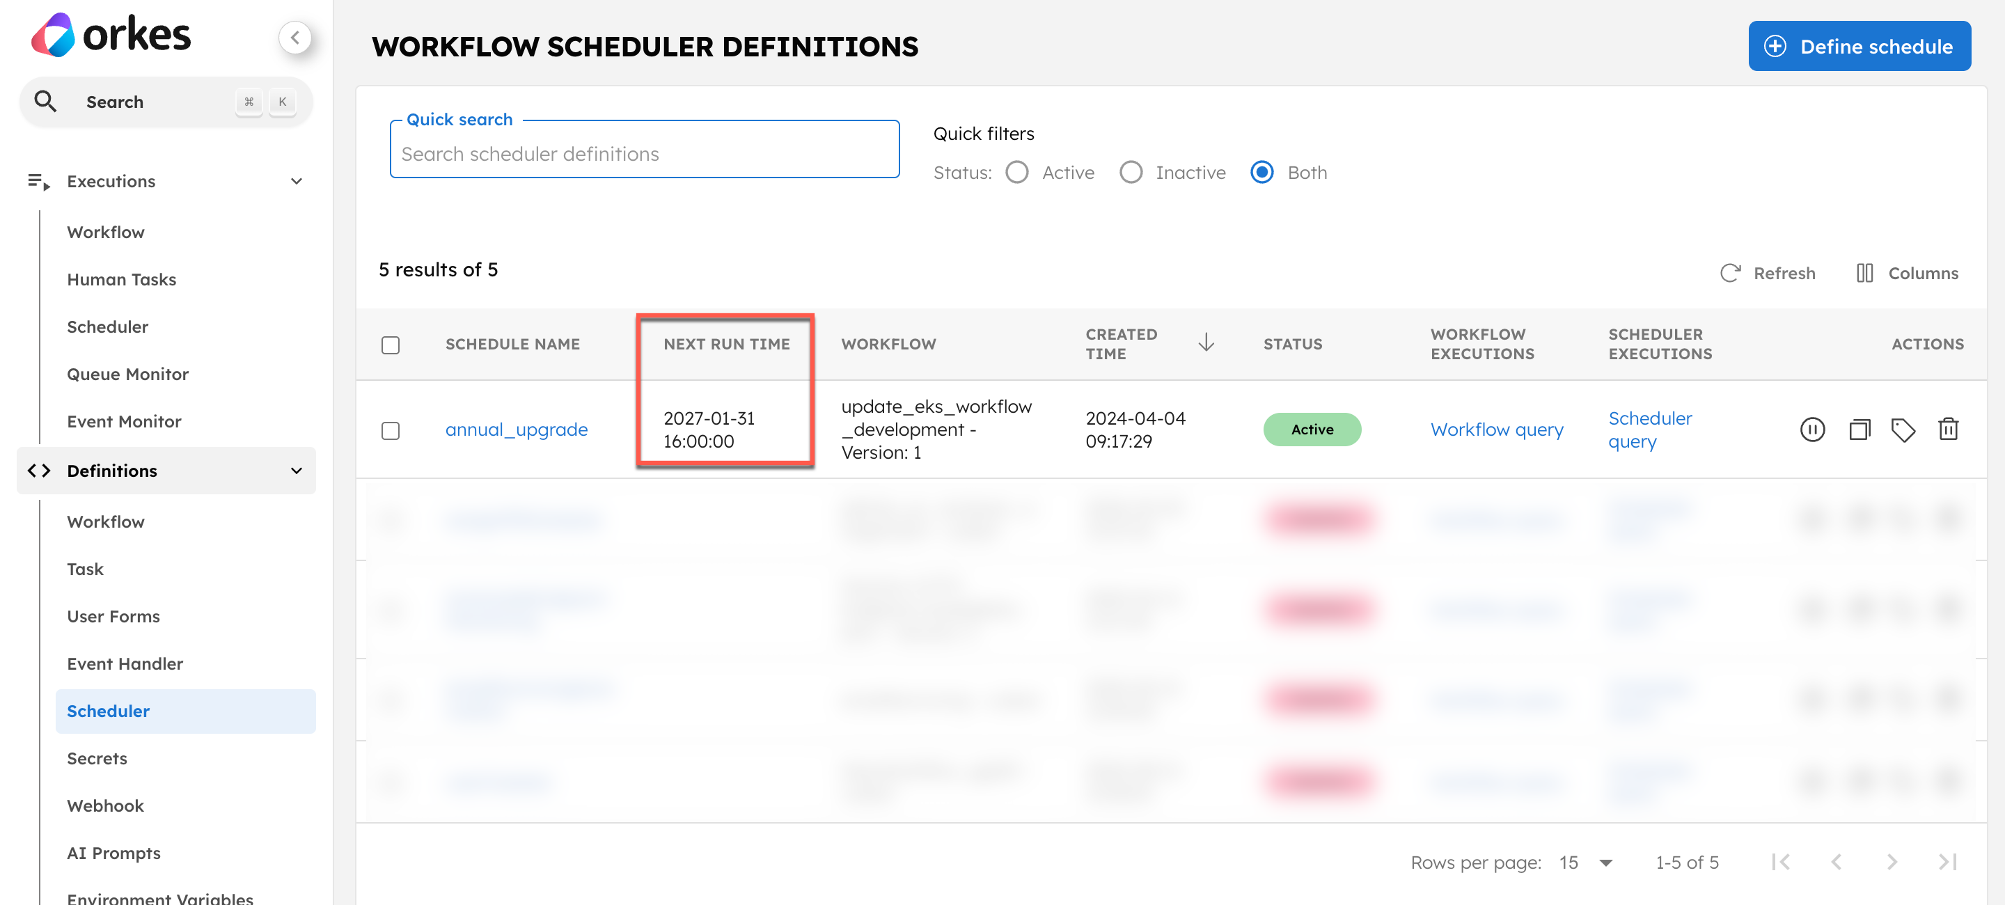Delete annual_upgrade using trash icon

(x=1948, y=430)
